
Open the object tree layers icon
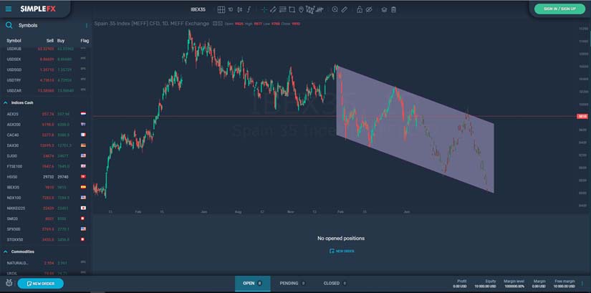pos(384,10)
